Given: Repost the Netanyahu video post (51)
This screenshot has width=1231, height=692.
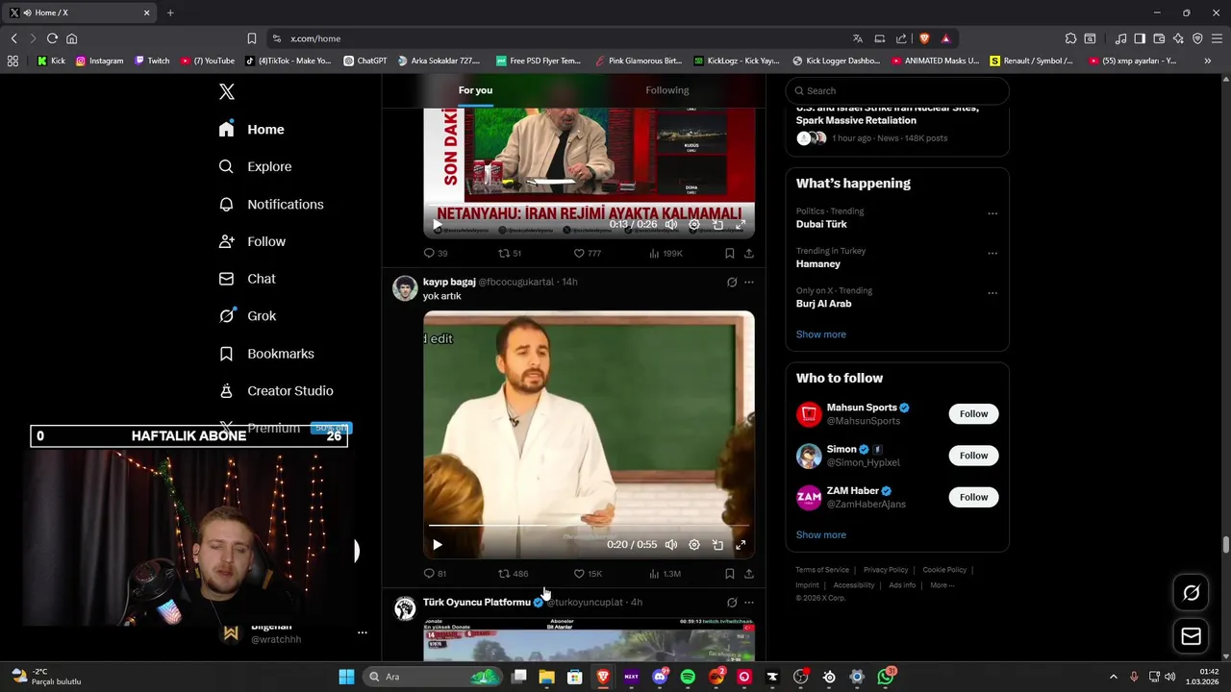Looking at the screenshot, I should coord(510,254).
